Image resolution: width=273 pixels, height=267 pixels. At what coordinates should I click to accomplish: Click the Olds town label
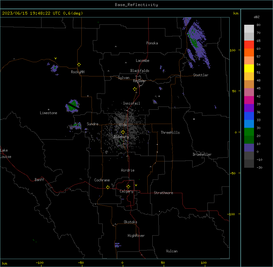pyautogui.click(x=123, y=125)
